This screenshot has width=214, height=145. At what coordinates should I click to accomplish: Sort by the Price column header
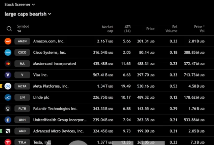coord(150,29)
